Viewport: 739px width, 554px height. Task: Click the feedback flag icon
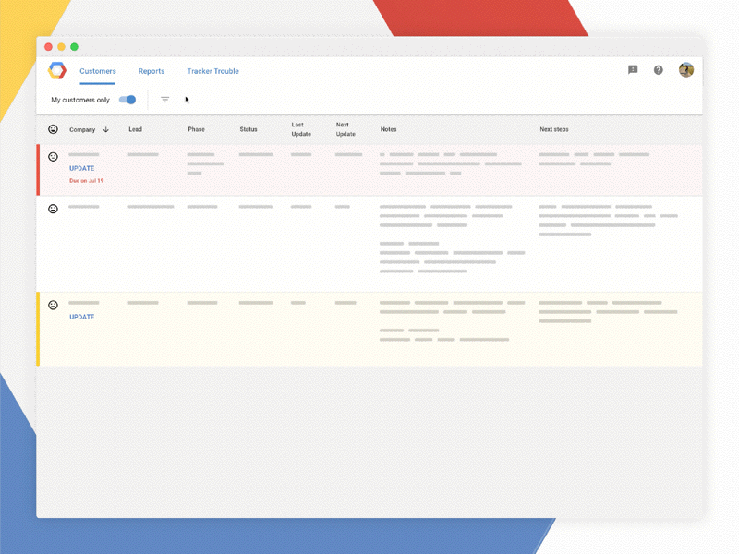(x=633, y=69)
